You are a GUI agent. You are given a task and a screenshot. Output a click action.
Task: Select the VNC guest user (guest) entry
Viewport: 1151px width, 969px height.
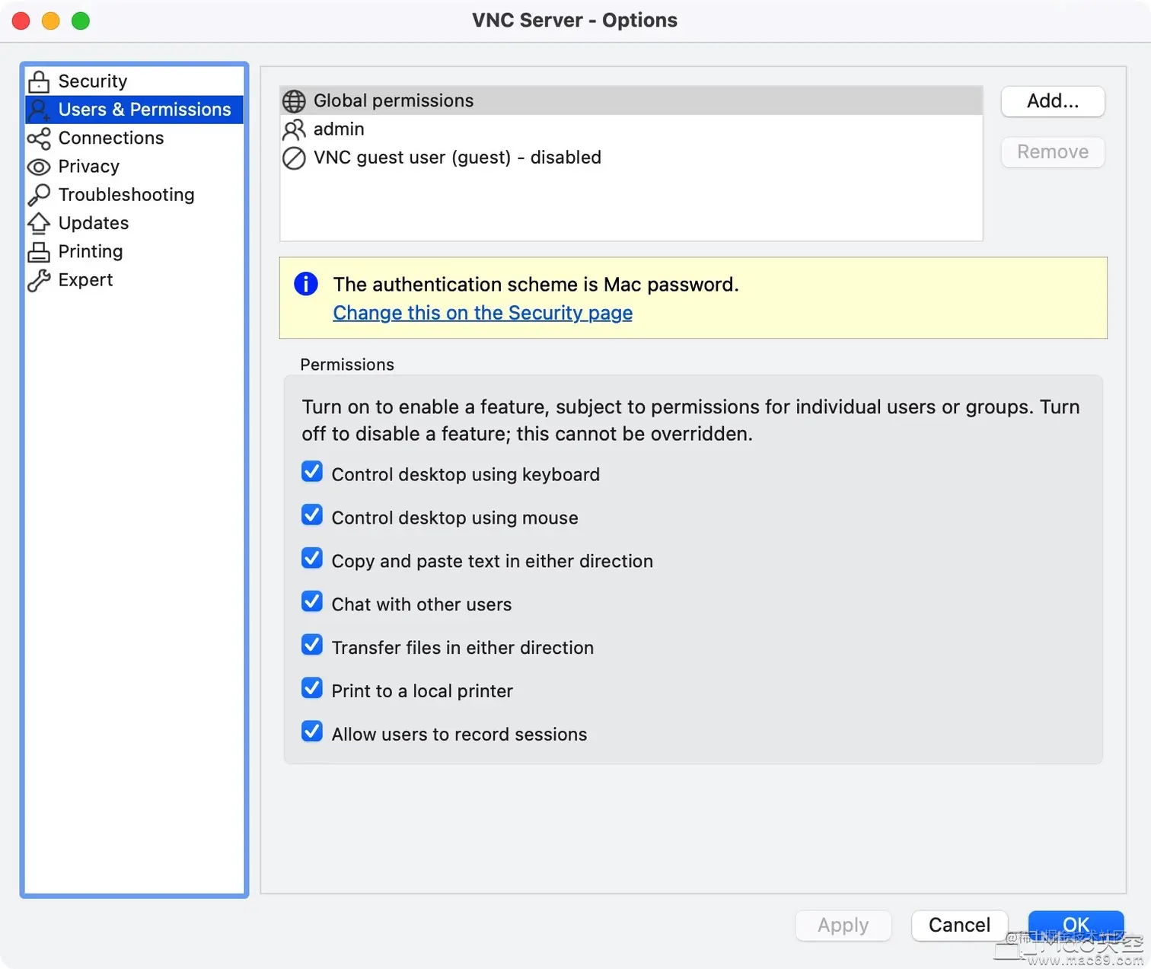click(631, 158)
